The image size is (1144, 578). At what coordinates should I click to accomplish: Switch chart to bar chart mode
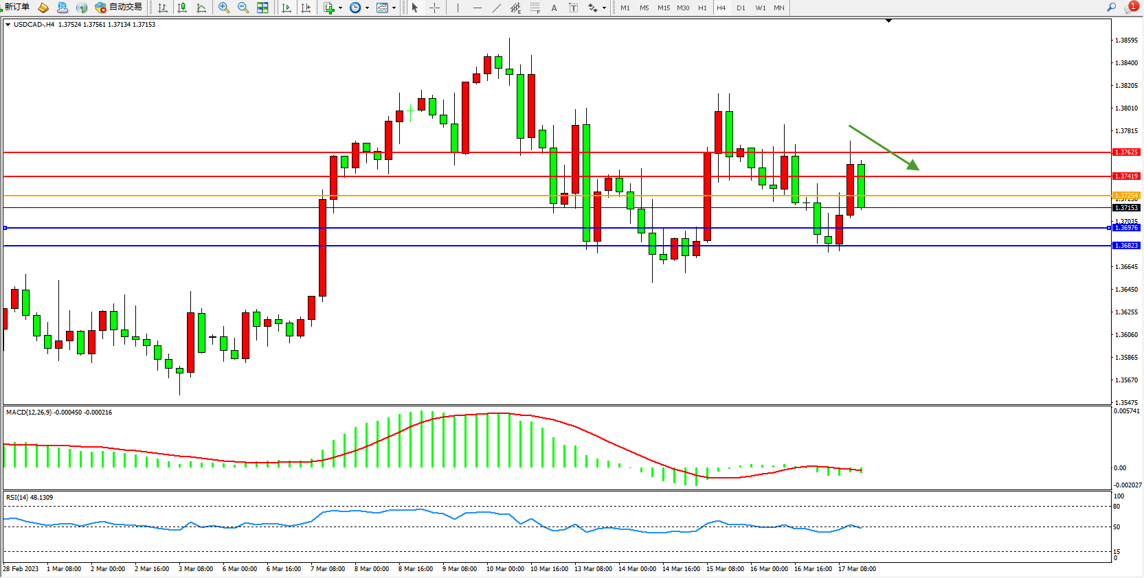tap(163, 8)
